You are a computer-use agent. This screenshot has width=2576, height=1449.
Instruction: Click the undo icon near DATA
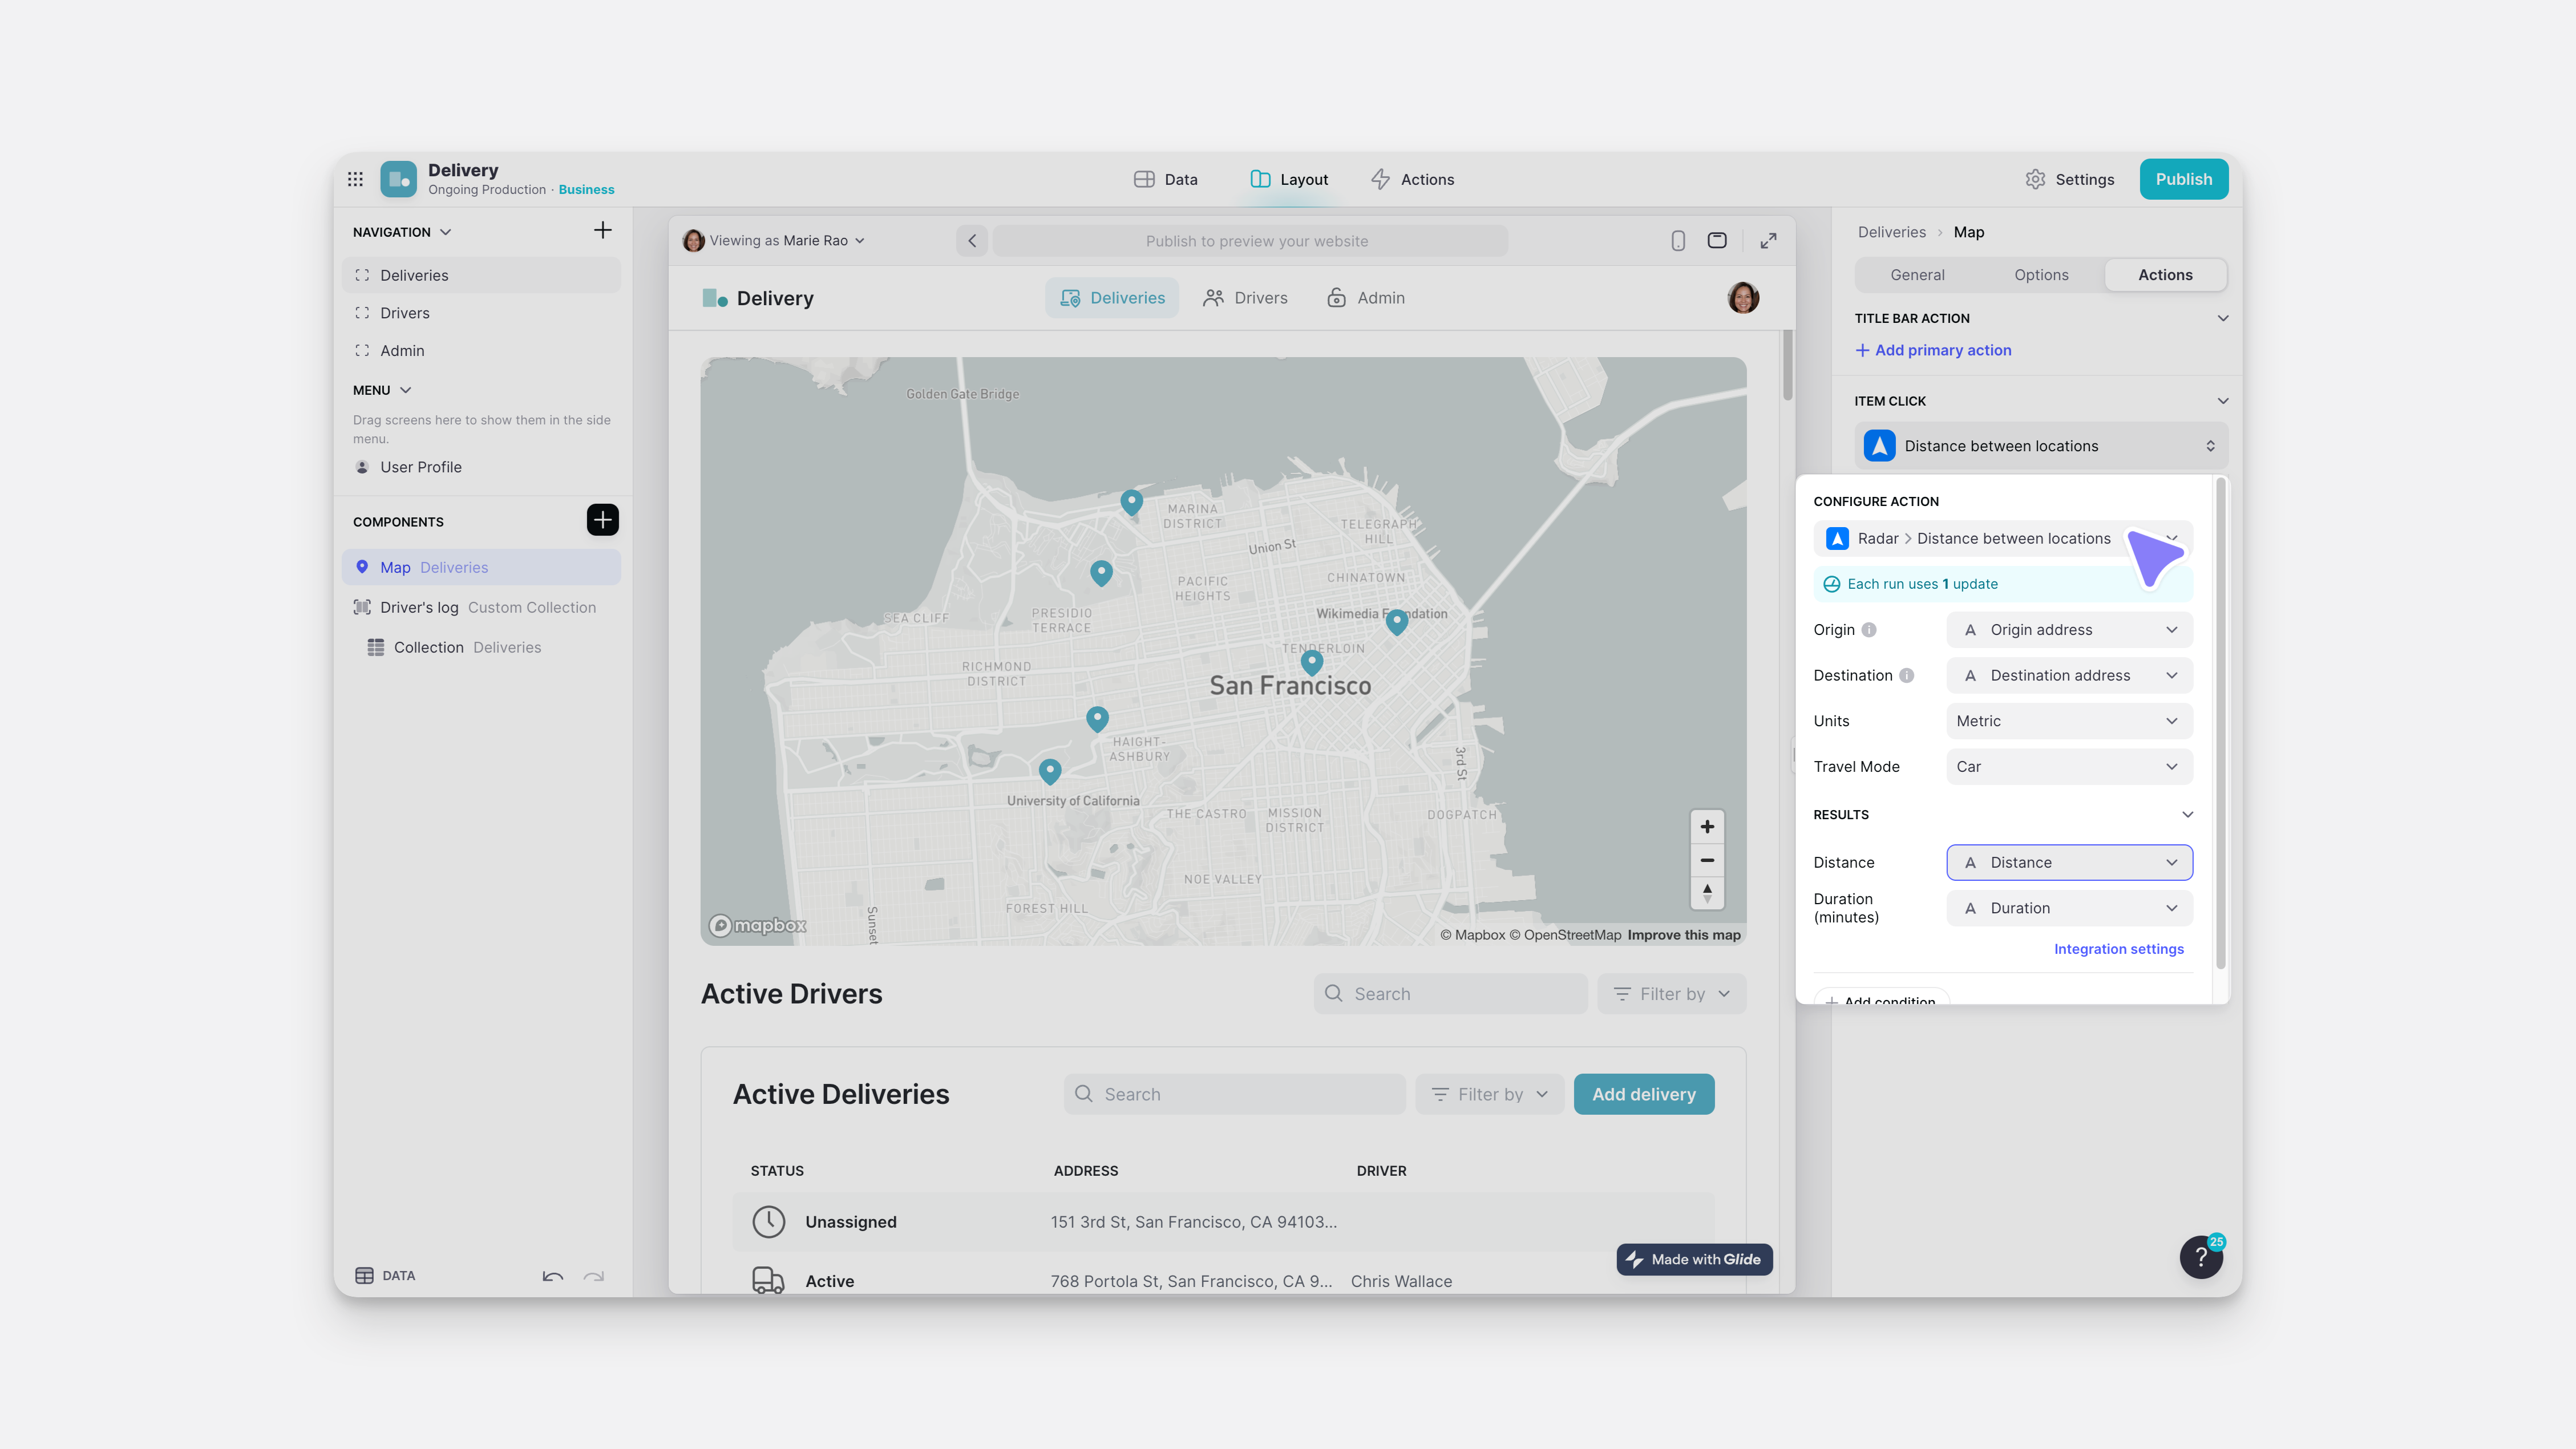tap(552, 1277)
